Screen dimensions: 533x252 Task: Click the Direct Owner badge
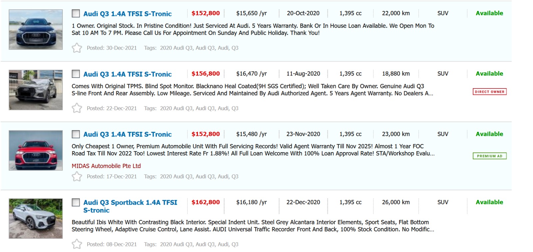pyautogui.click(x=489, y=92)
